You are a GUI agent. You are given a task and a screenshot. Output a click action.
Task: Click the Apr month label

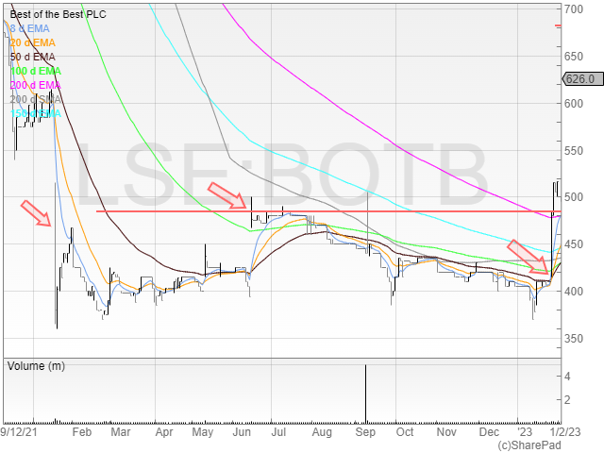164,432
